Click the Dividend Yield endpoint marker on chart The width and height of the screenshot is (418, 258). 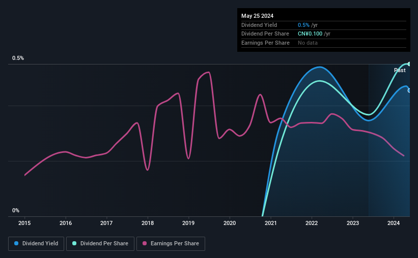409,90
